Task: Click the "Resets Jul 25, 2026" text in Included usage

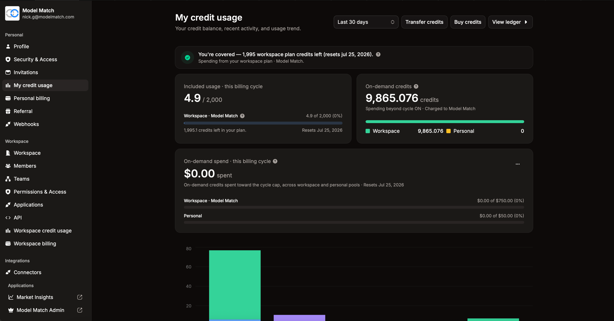Action: click(x=322, y=130)
